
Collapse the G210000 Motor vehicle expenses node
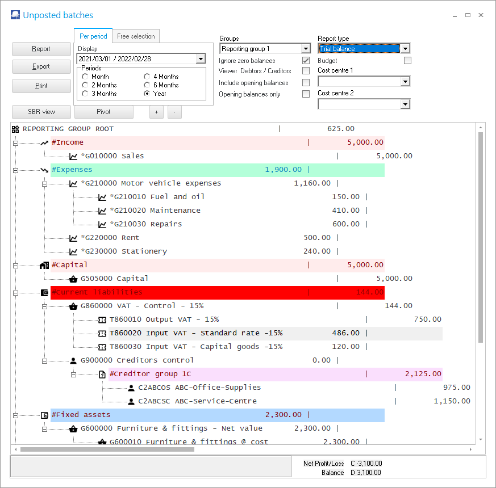point(44,183)
